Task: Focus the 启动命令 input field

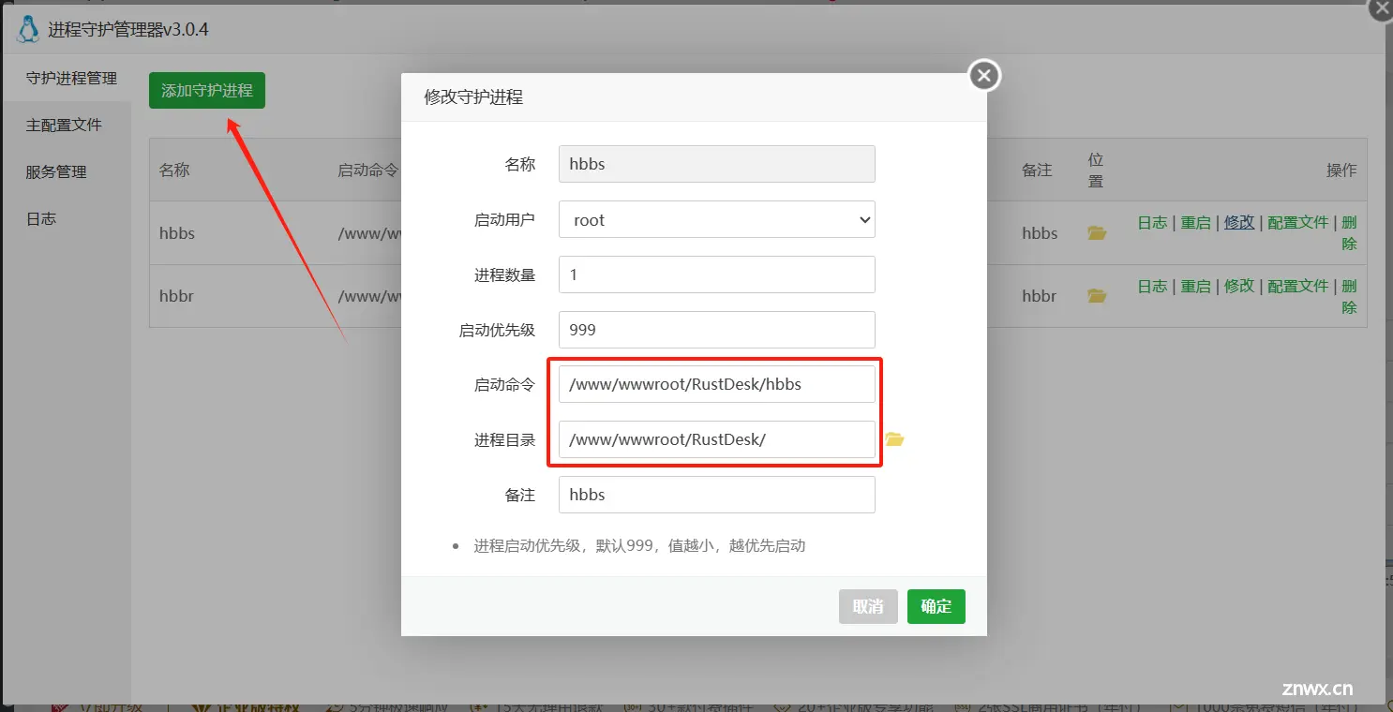Action: [x=717, y=384]
